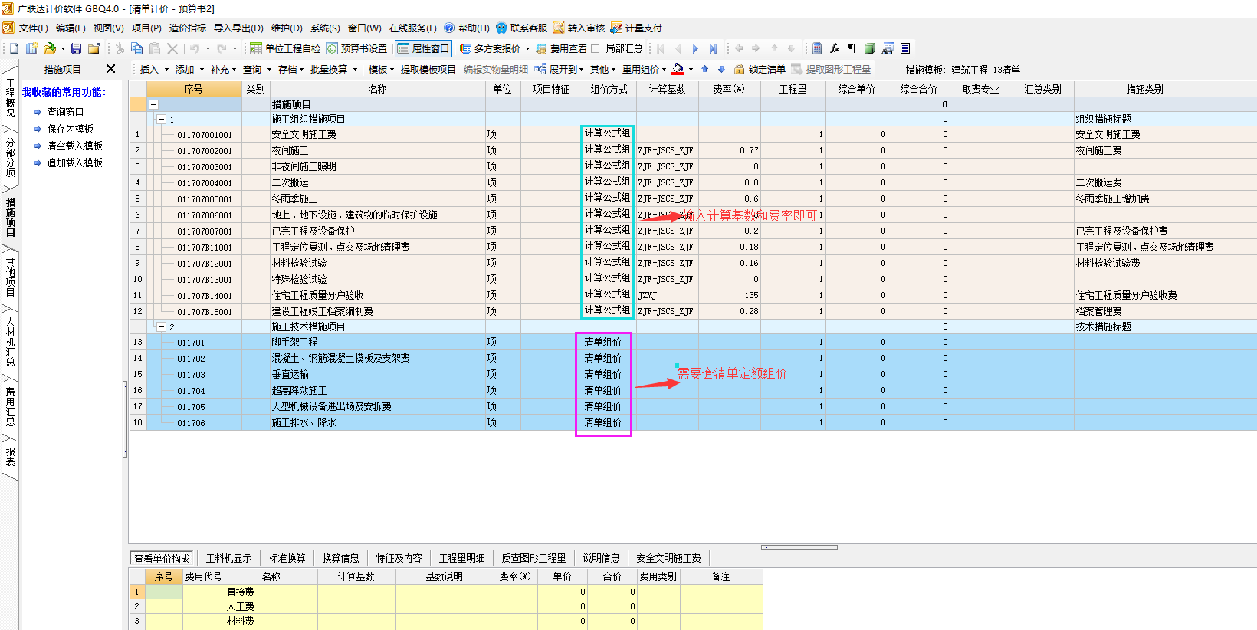Screen dimensions: 1257x630
Task: Click 锁定清单 lock button
Action: 760,69
